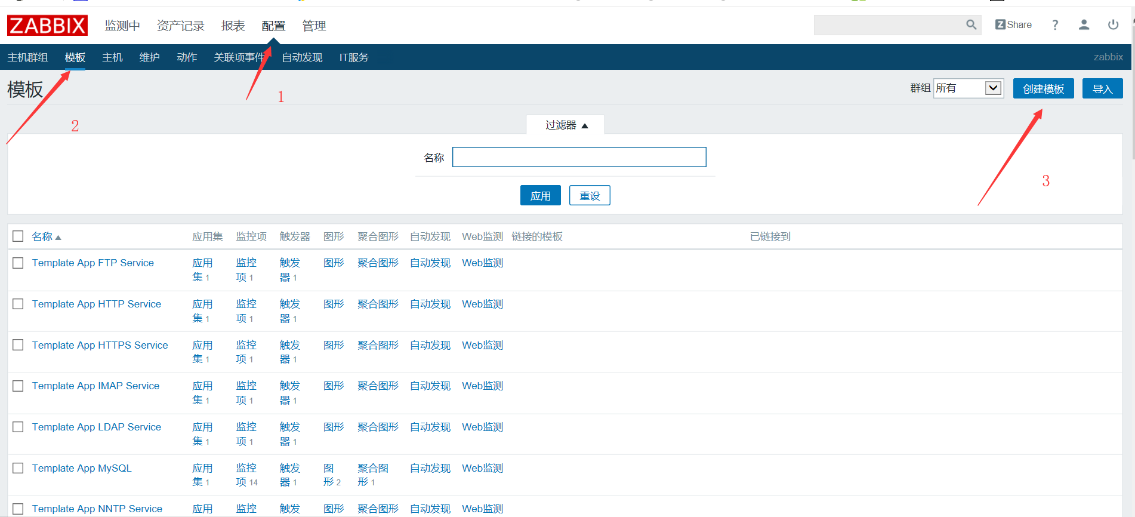This screenshot has width=1135, height=517.
Task: Click the 应用 apply filter button
Action: click(541, 195)
